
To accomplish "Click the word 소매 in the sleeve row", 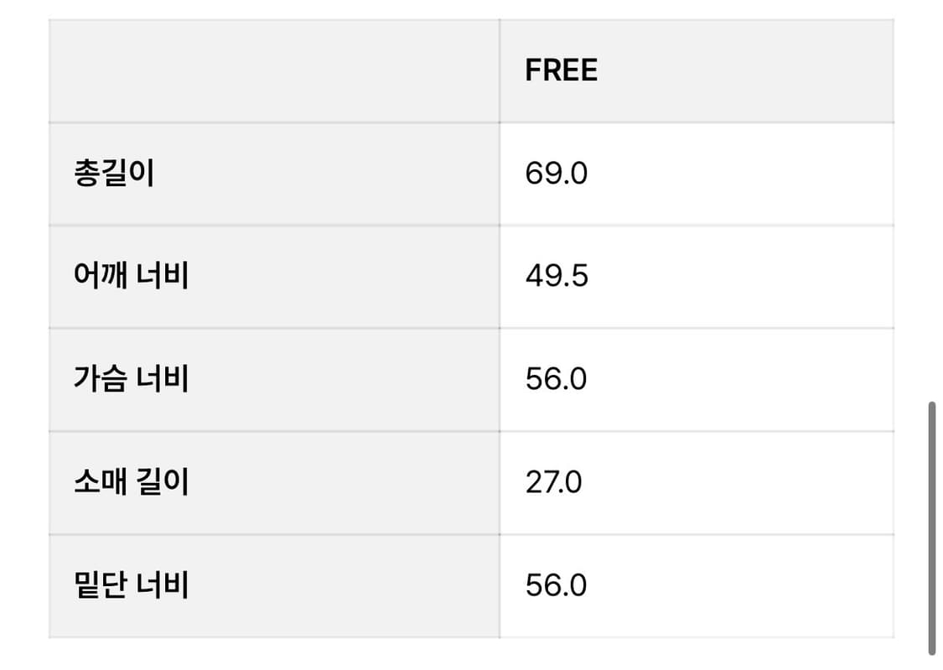I will coord(100,482).
